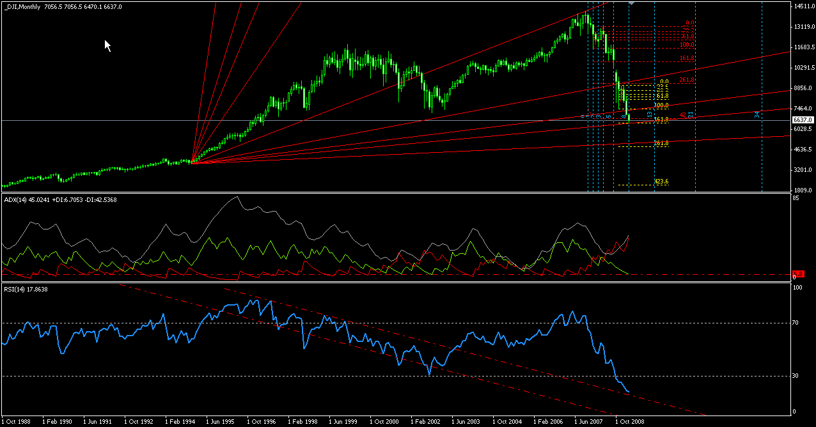816x427 pixels.
Task: Select the 6028.5 price axis label
Action: tap(803, 129)
